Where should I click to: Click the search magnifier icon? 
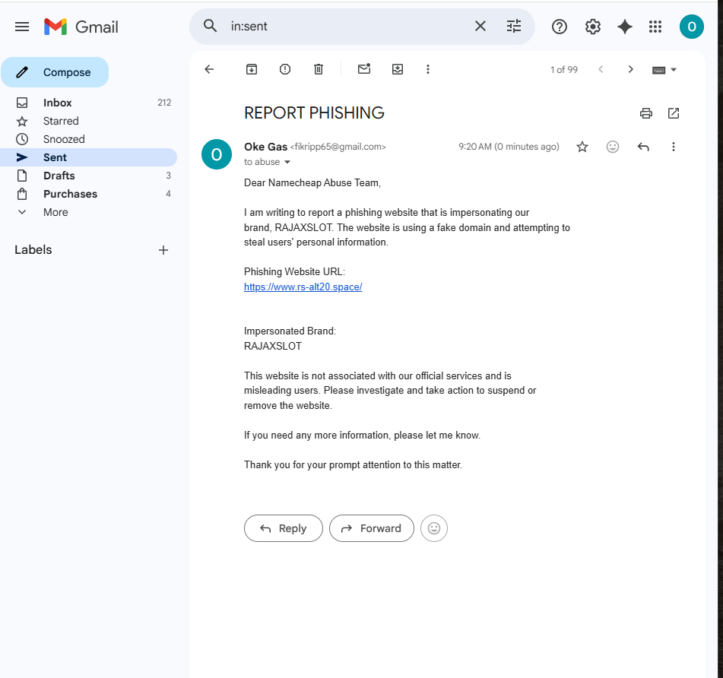click(211, 27)
